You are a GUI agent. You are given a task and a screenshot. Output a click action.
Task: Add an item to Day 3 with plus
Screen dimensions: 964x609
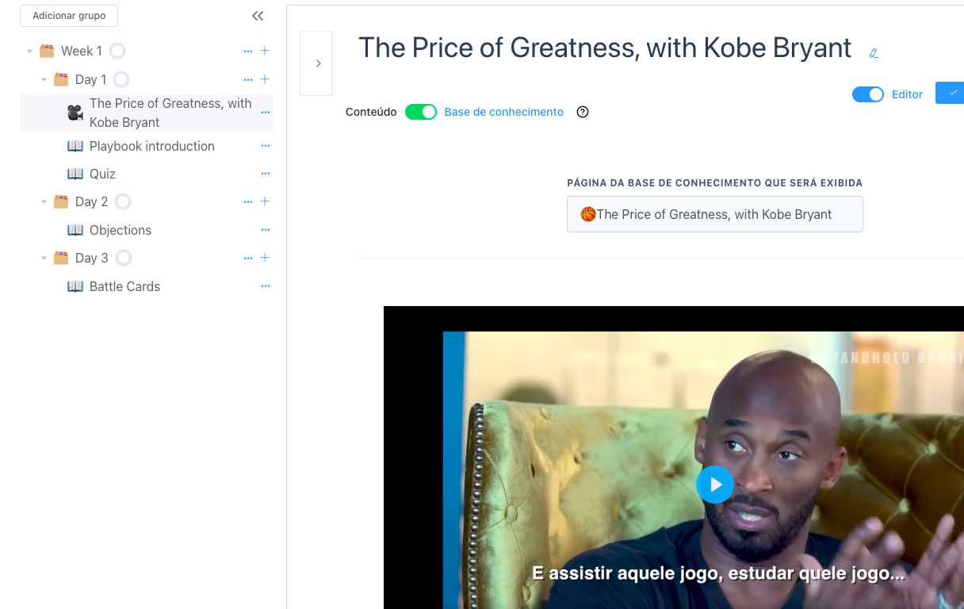pyautogui.click(x=265, y=258)
